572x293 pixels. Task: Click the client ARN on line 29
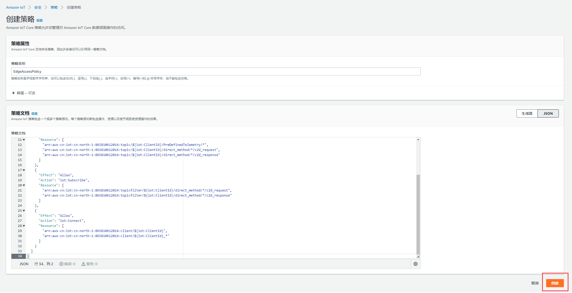tap(104, 231)
